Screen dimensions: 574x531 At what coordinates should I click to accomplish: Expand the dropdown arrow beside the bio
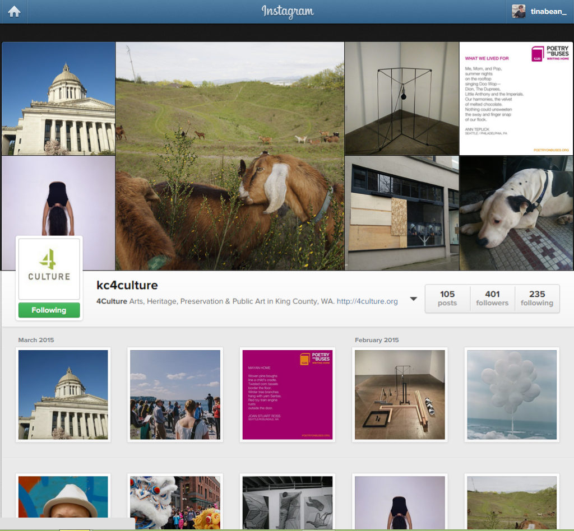point(413,299)
